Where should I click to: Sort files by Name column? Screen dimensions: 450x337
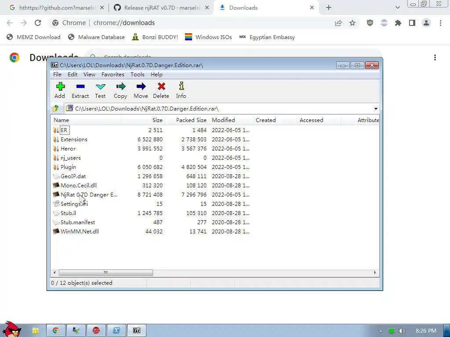click(x=86, y=120)
